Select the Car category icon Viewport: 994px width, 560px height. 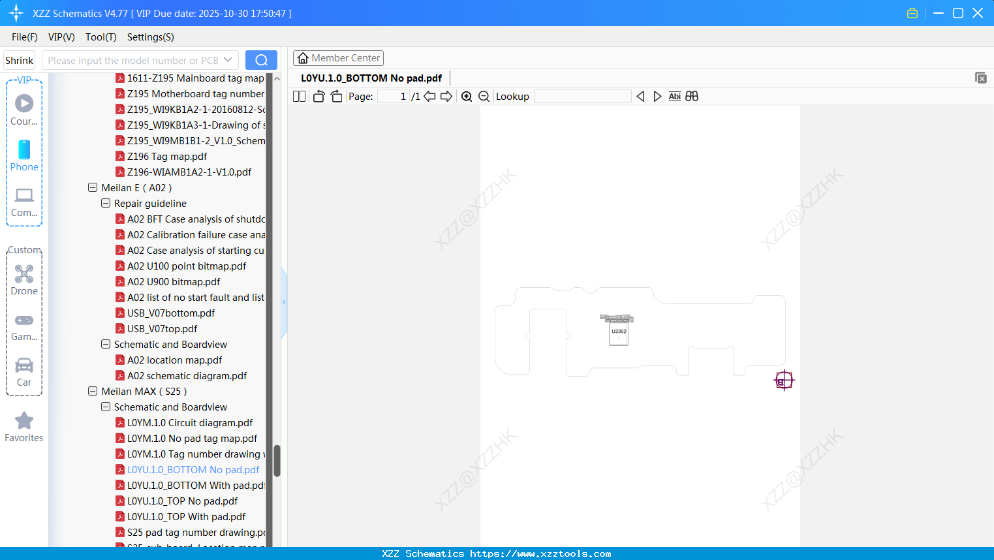coord(24,366)
